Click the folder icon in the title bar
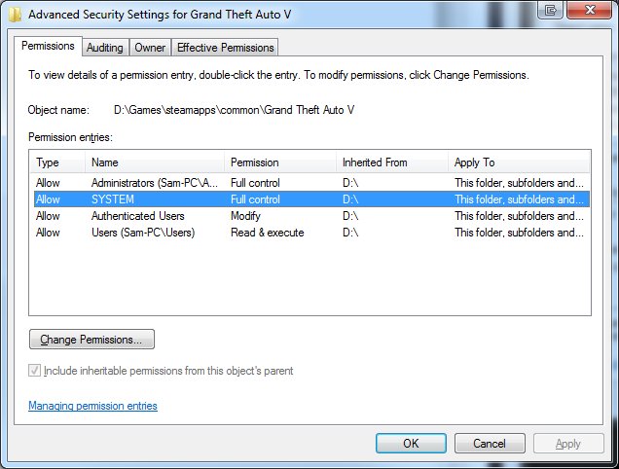 9,11
